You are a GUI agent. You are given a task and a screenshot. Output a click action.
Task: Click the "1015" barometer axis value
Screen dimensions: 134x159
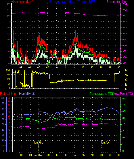(x=125, y=16)
